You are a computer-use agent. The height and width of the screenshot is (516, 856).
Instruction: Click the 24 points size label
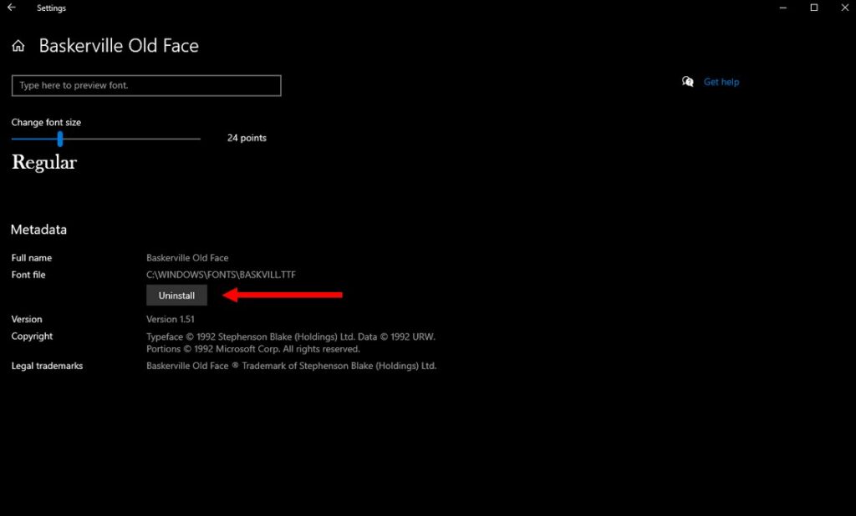(x=245, y=138)
